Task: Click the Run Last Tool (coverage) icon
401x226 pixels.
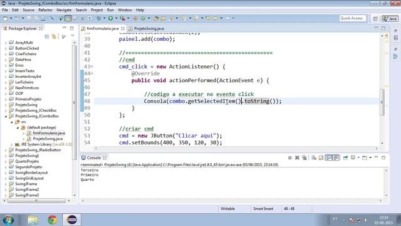Action: coord(123,18)
